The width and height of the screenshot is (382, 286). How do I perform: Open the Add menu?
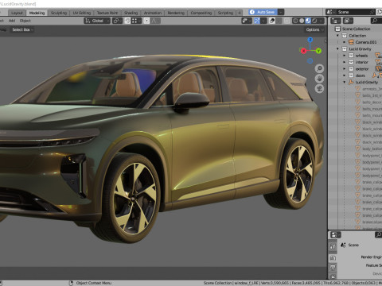tap(12, 21)
